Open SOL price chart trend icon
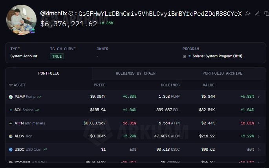Viewport: 269px width, 168px height. [37, 110]
